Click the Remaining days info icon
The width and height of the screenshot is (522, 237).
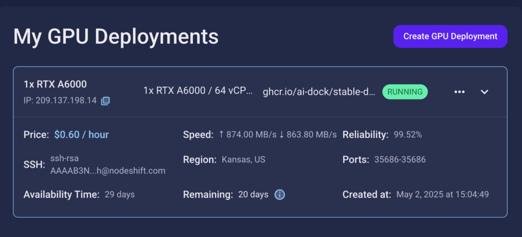[x=280, y=195]
